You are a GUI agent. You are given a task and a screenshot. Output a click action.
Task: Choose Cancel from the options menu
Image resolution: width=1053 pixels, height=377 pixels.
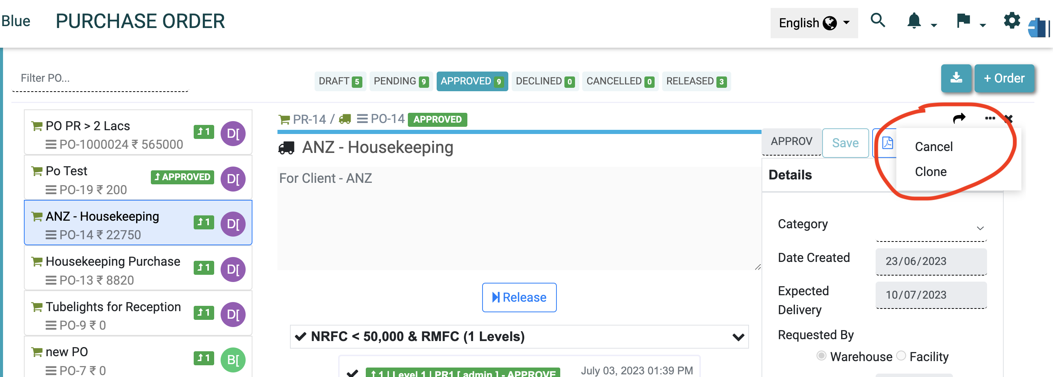click(x=934, y=147)
